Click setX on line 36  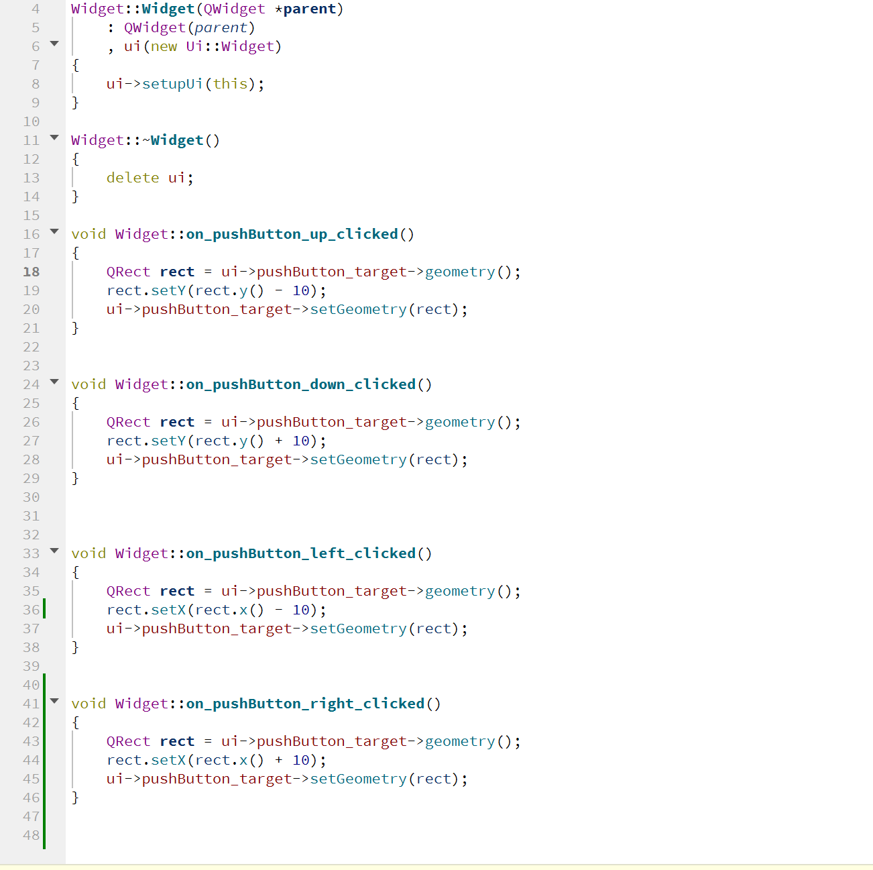[168, 610]
